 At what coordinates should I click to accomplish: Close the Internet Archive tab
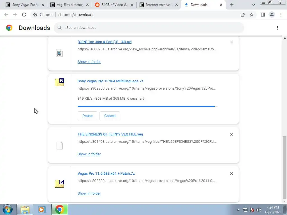point(177,5)
